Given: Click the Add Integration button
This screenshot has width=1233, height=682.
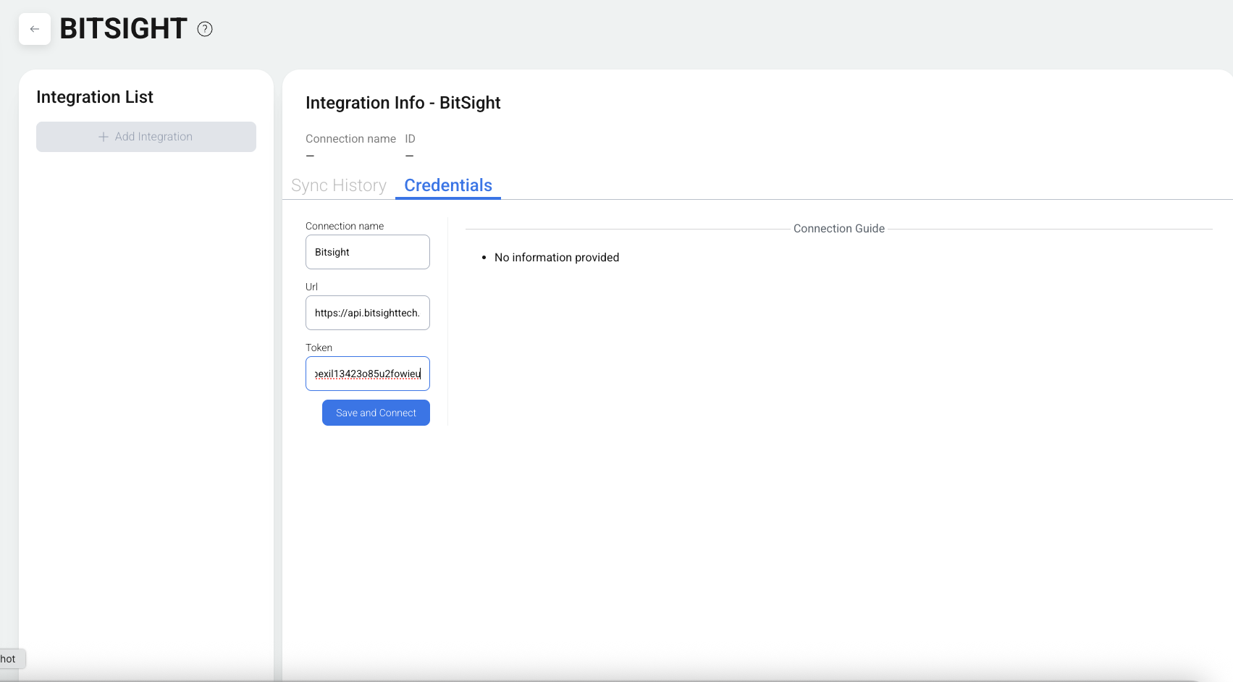Looking at the screenshot, I should pyautogui.click(x=146, y=137).
